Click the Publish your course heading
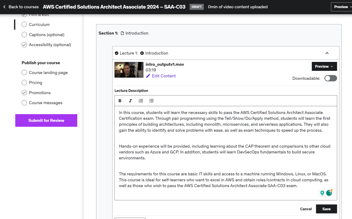The width and height of the screenshot is (352, 219). (41, 63)
